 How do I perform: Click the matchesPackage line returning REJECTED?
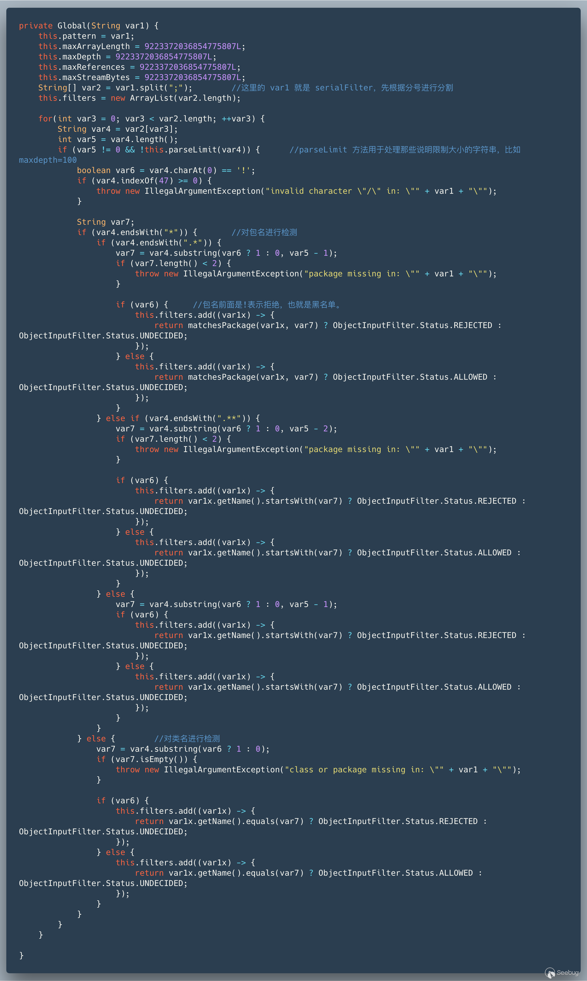[x=328, y=325]
